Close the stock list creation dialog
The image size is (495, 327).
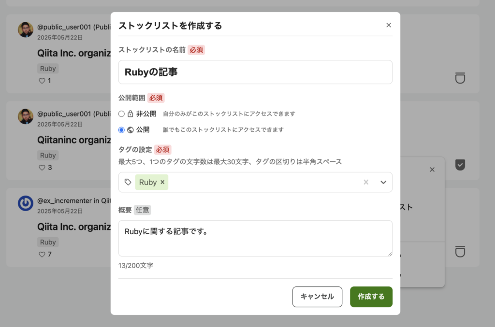pyautogui.click(x=389, y=25)
